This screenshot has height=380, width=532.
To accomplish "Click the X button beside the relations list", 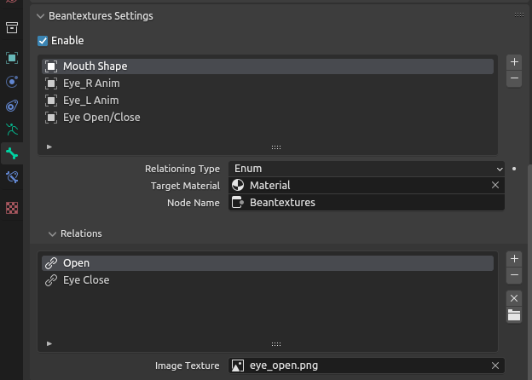I will [514, 298].
